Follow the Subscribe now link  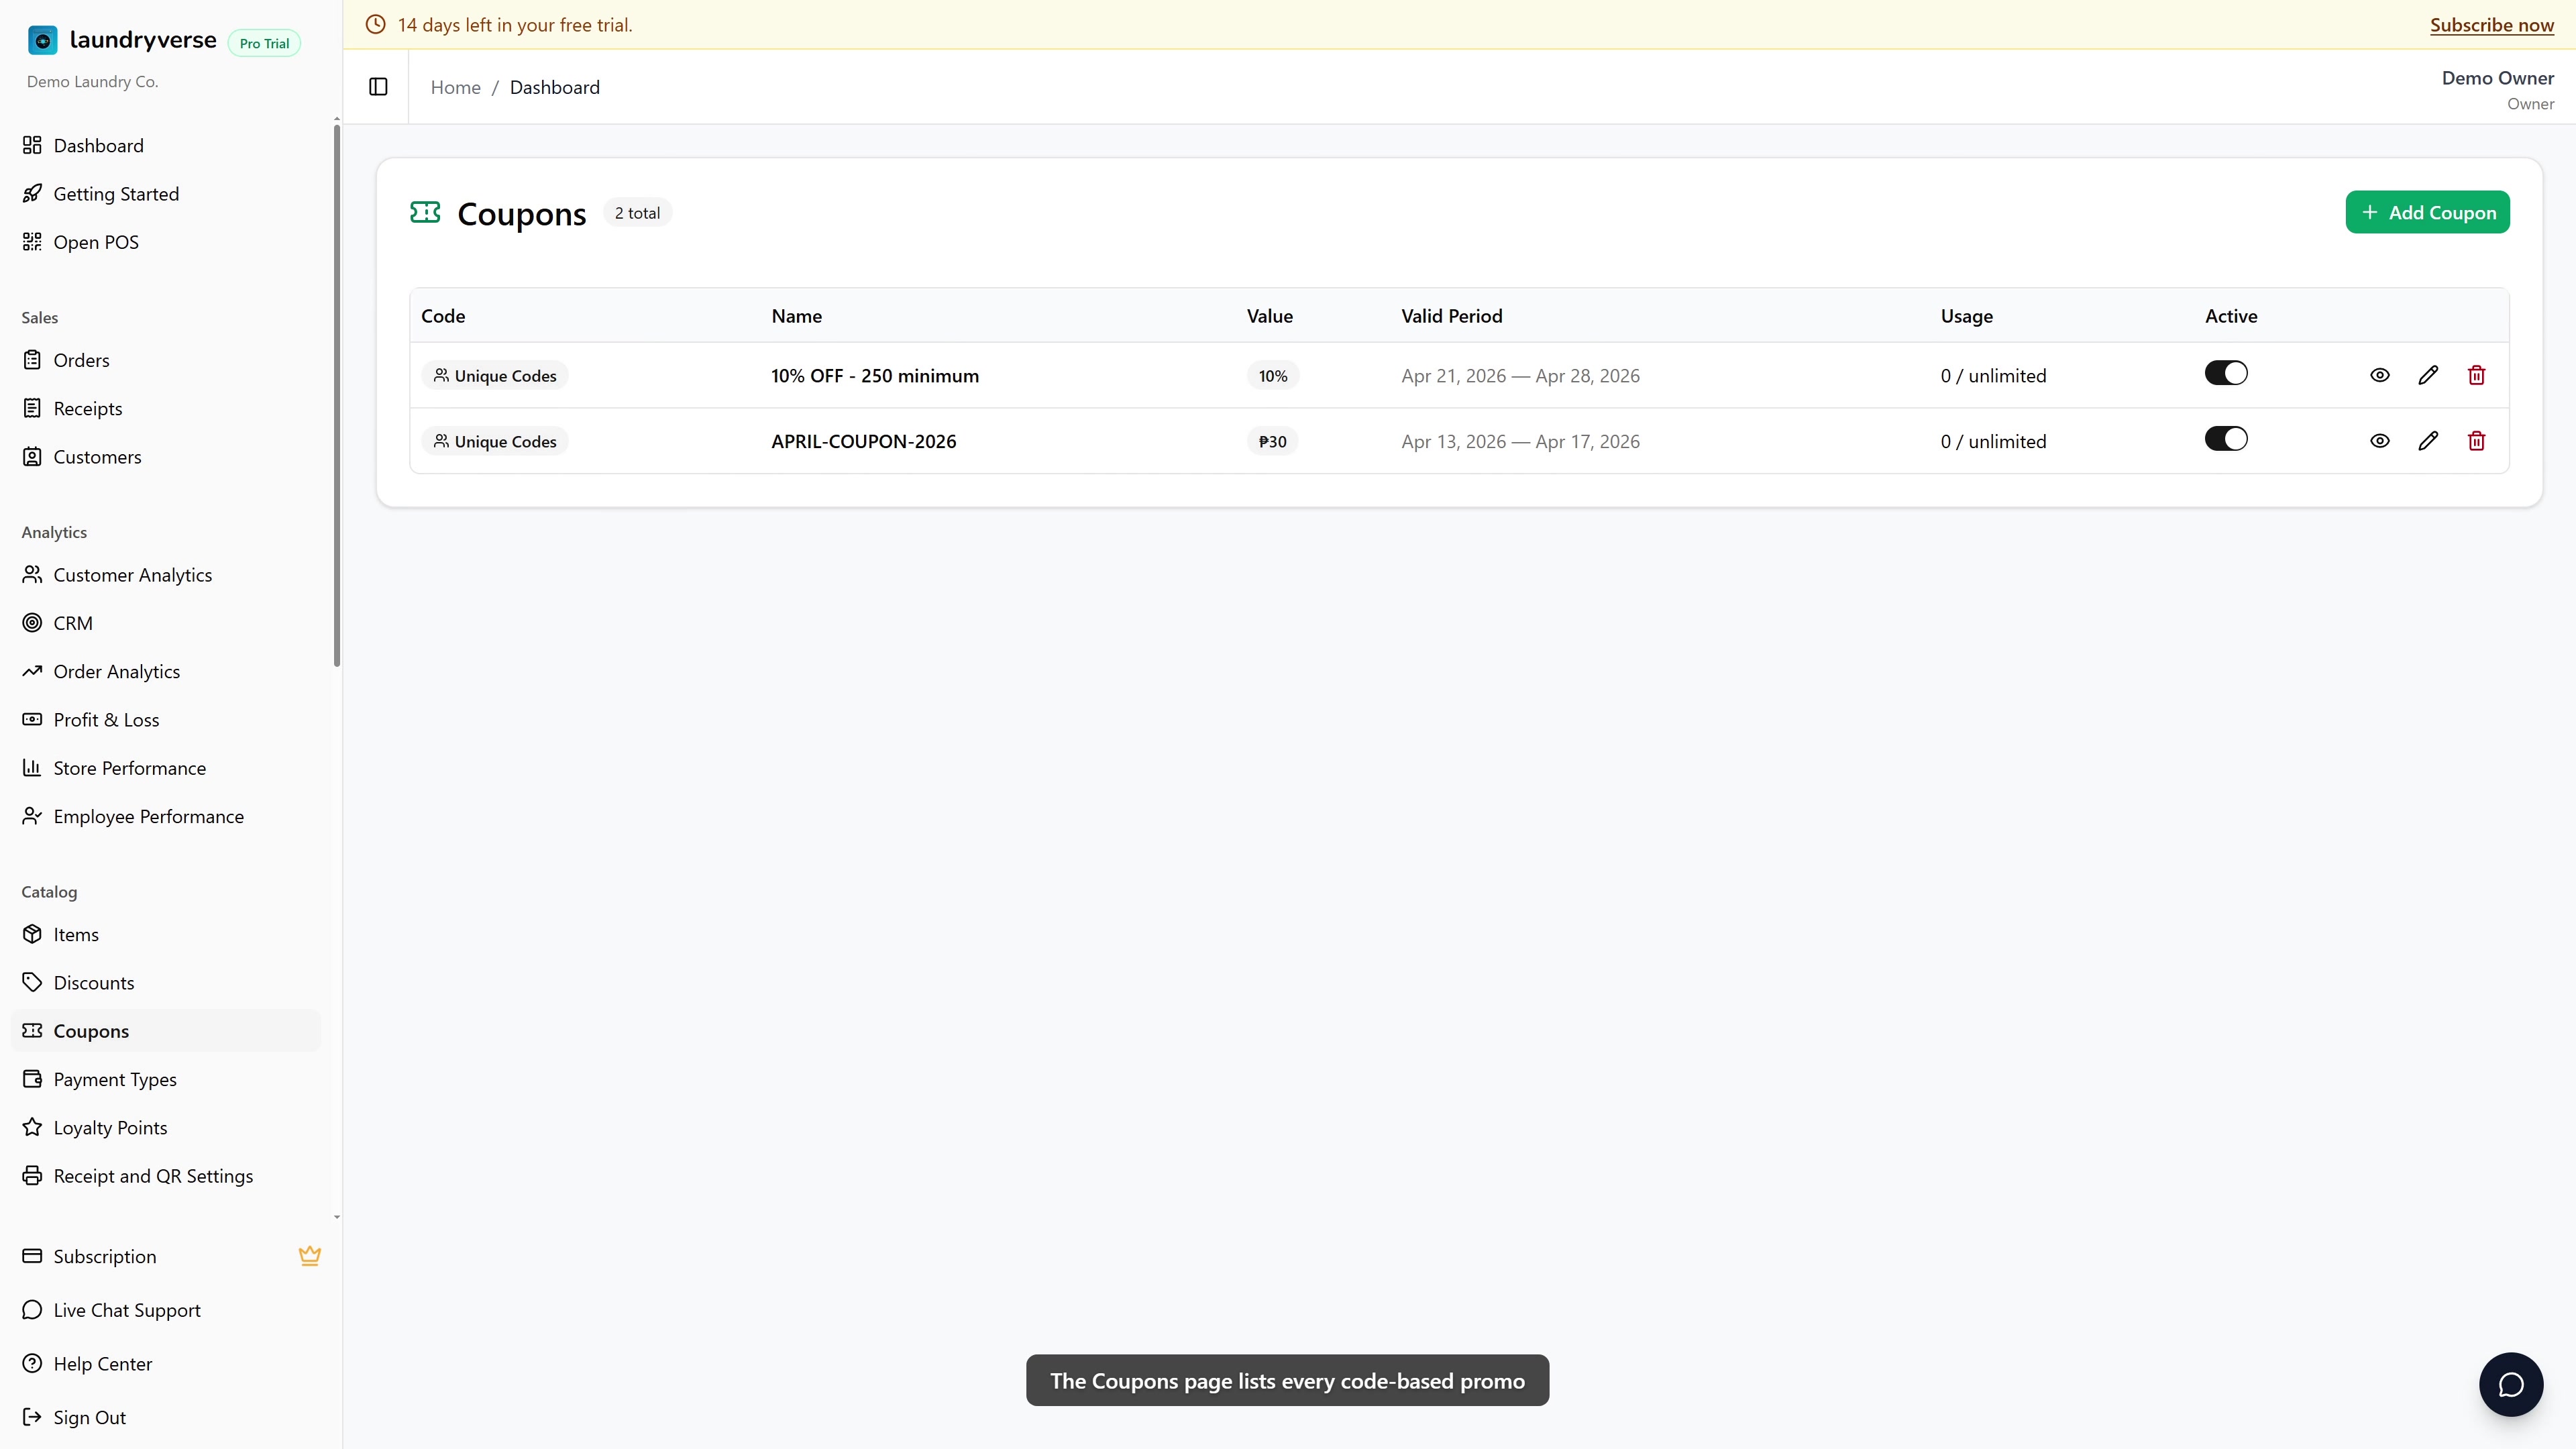tap(2492, 25)
